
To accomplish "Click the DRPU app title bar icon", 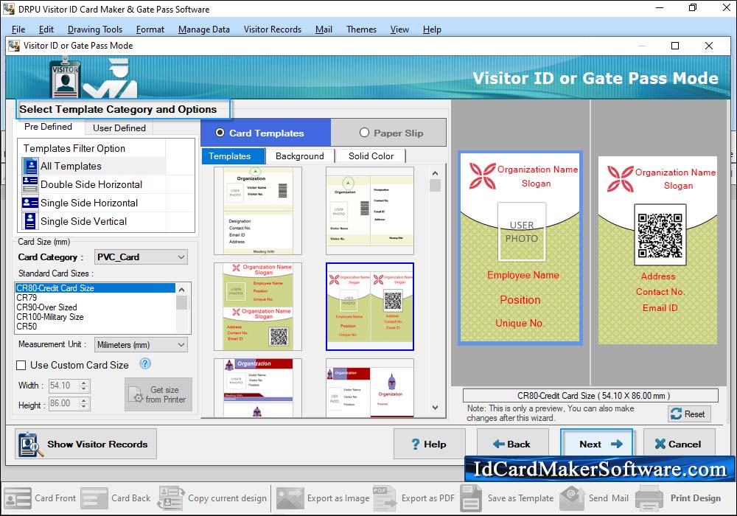I will pyautogui.click(x=8, y=9).
